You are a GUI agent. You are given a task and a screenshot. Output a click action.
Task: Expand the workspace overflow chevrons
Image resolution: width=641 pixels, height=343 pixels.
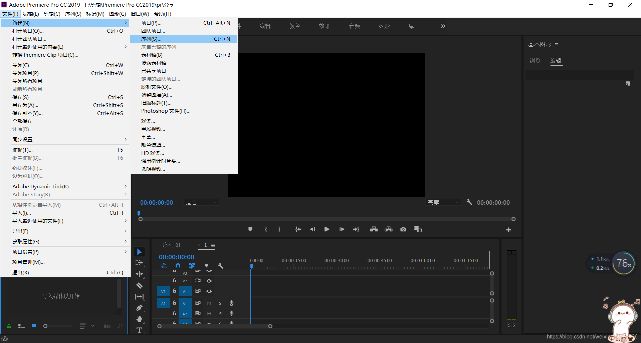point(443,26)
